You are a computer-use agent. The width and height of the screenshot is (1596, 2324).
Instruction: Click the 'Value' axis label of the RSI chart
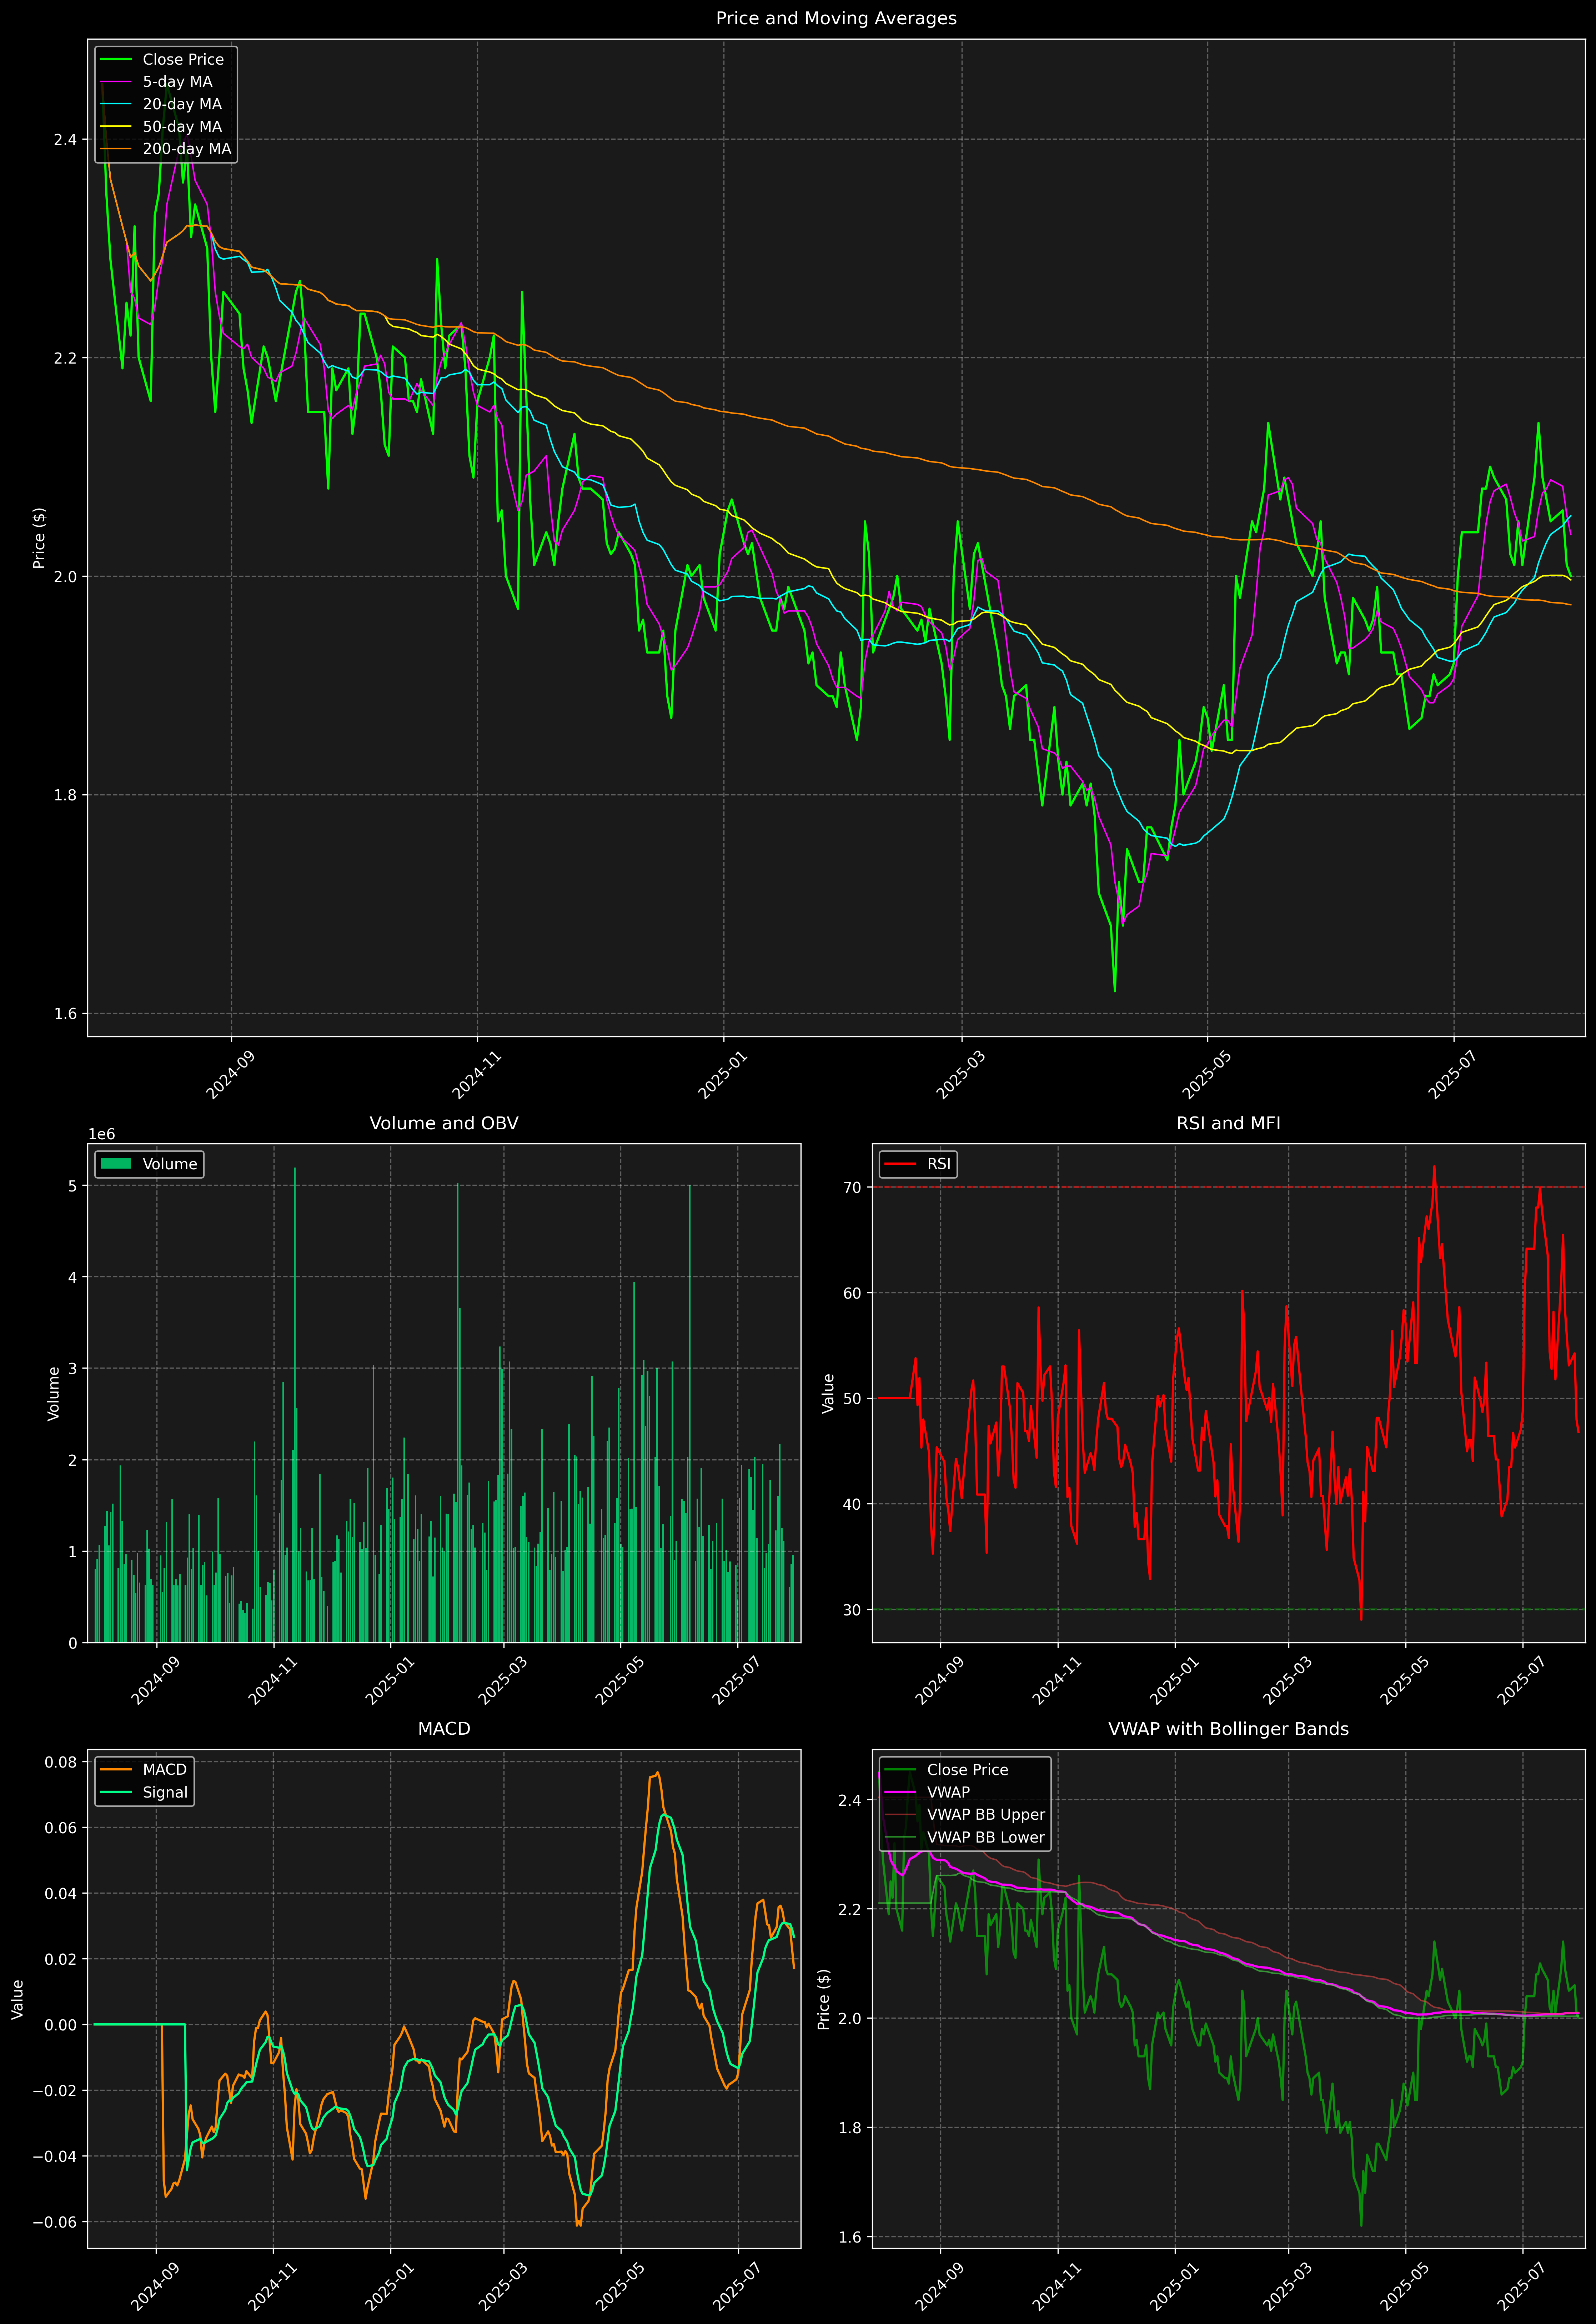click(x=828, y=1393)
